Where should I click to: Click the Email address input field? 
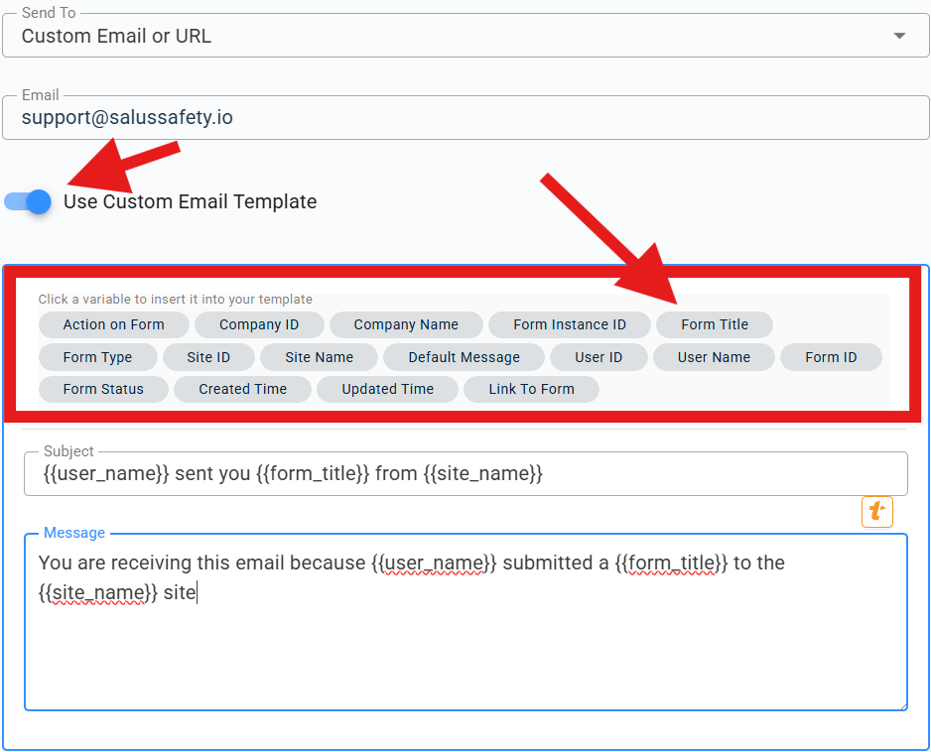click(x=465, y=117)
